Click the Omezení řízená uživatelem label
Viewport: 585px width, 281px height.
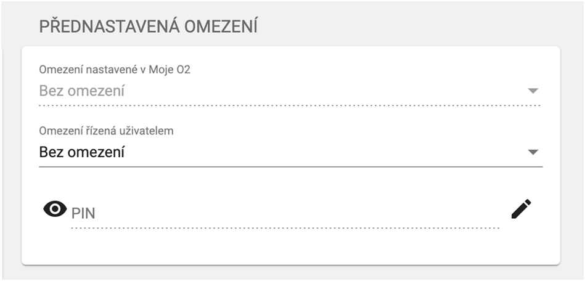(106, 131)
